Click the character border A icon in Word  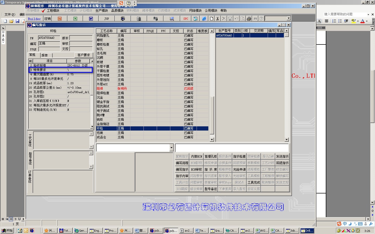click(x=319, y=21)
